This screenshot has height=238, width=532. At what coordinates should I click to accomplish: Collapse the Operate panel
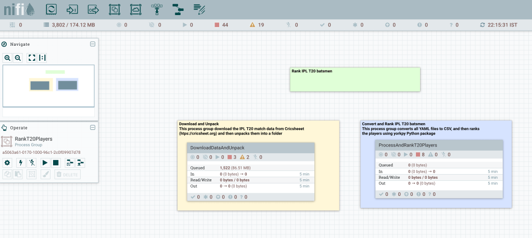pos(93,127)
